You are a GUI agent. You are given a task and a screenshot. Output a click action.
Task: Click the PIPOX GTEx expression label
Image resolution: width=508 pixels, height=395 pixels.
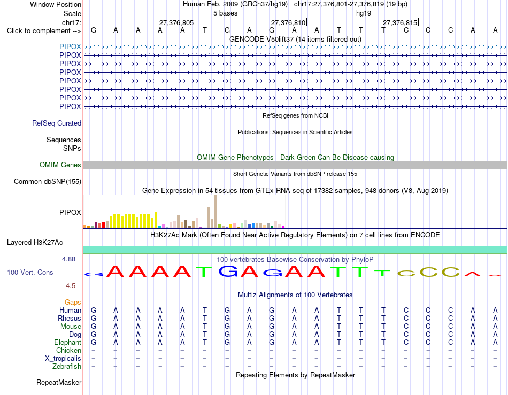(x=70, y=212)
